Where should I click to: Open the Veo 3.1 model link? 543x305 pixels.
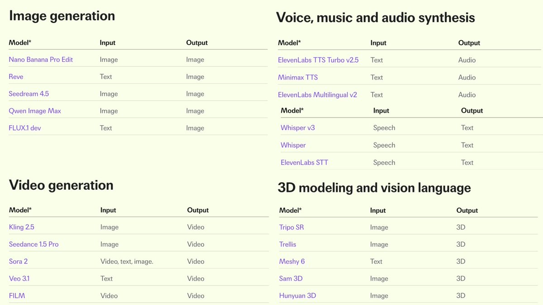coord(19,279)
